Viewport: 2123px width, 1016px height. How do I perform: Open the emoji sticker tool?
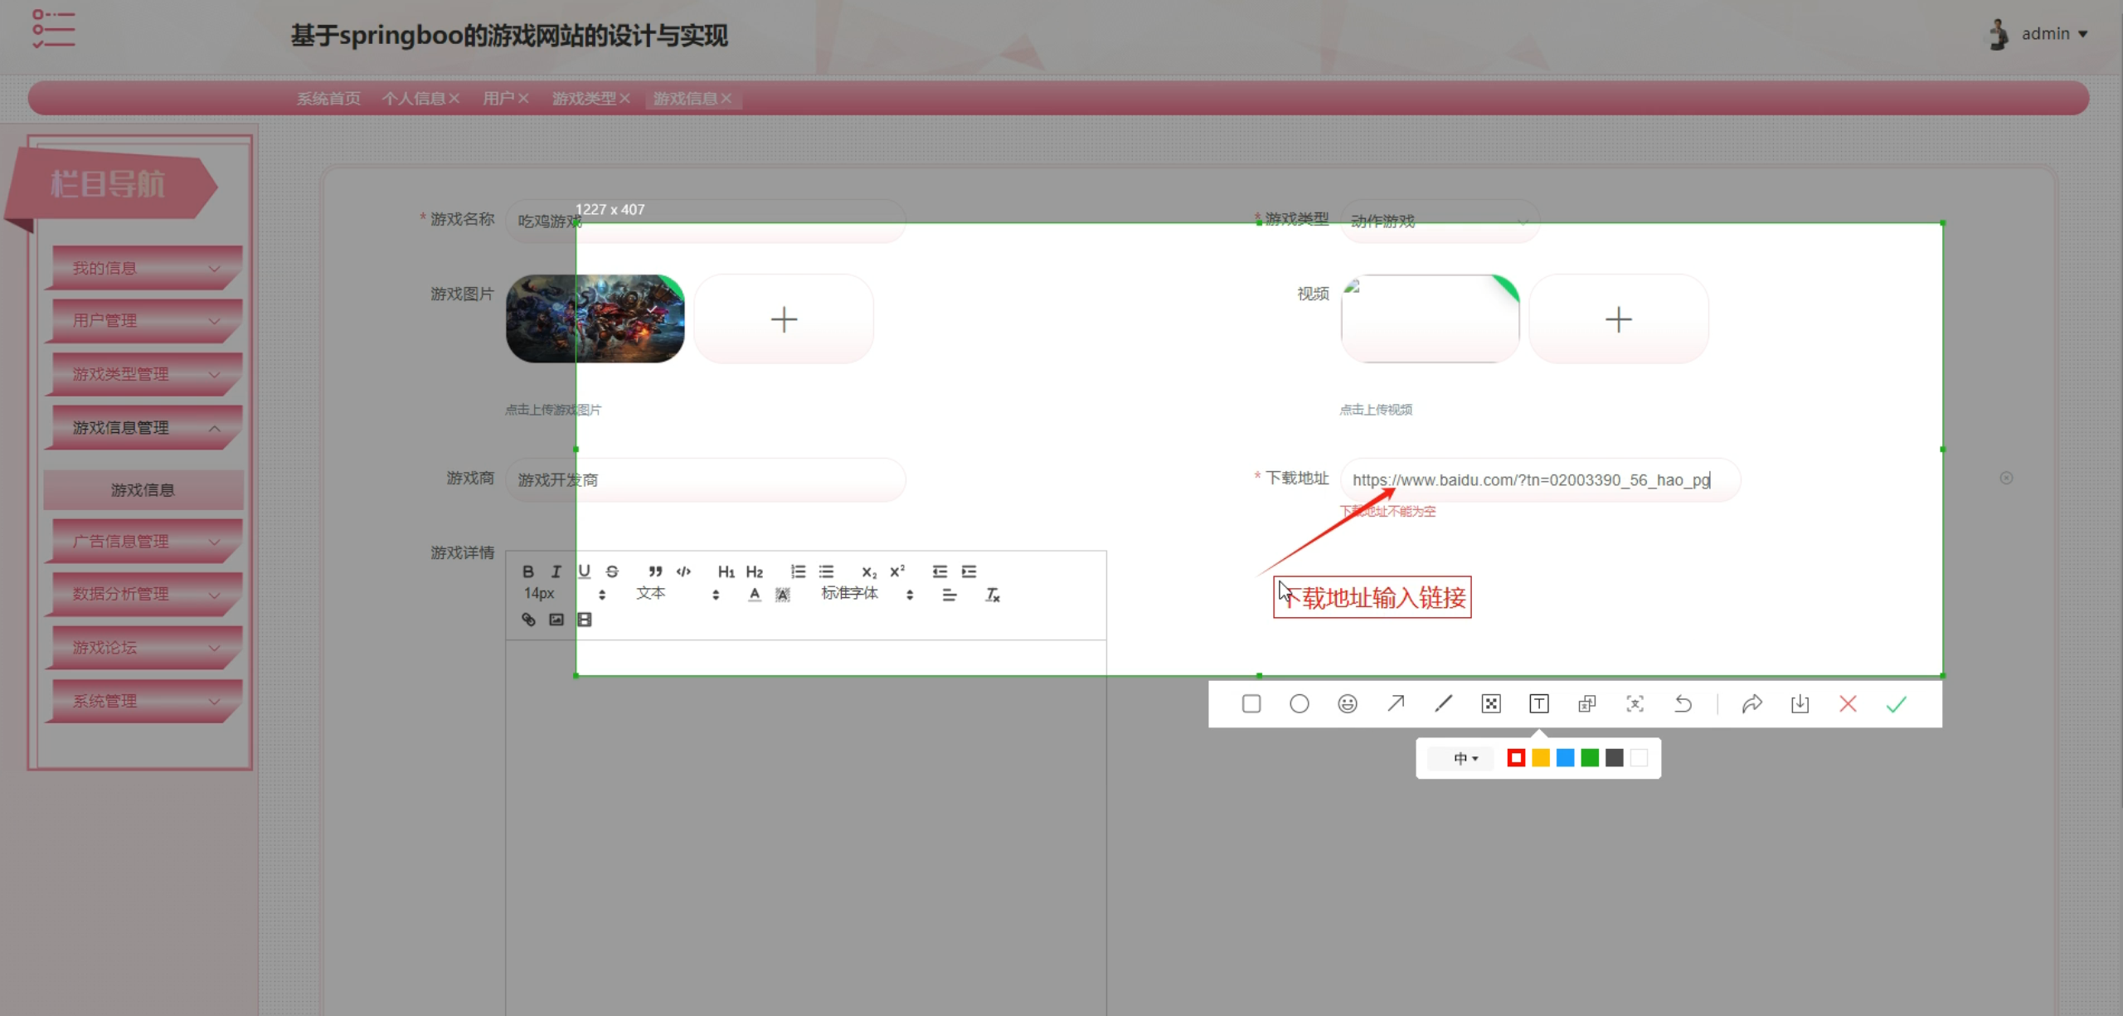click(x=1348, y=704)
